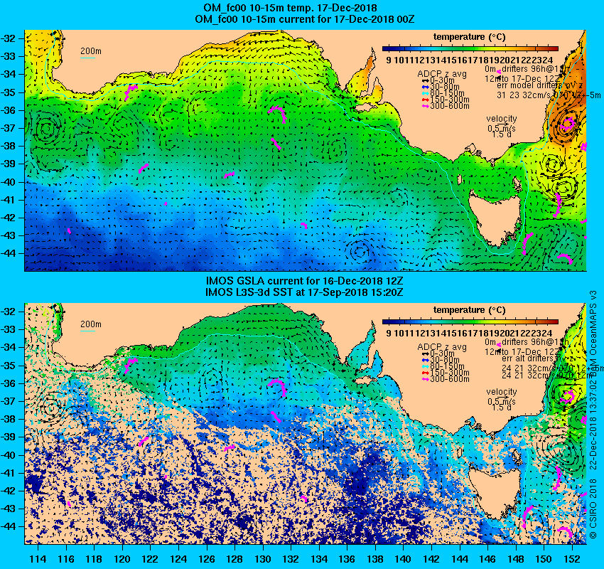Click the '200m' label in top panel
This screenshot has width=604, height=569.
90,51
